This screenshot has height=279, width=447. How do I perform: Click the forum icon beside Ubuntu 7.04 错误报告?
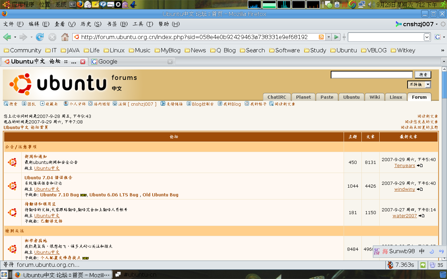(13, 186)
